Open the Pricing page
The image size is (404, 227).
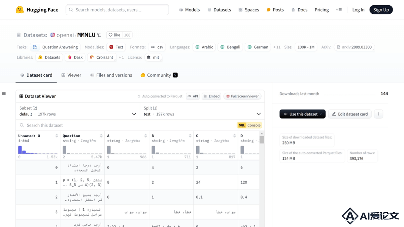point(322,10)
